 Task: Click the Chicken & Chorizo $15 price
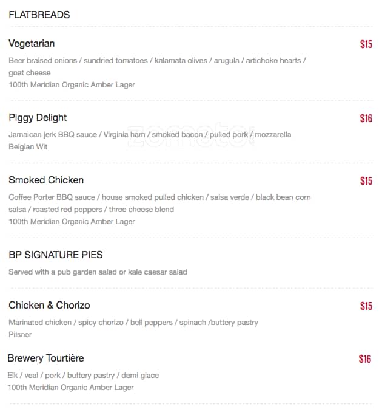pos(366,306)
